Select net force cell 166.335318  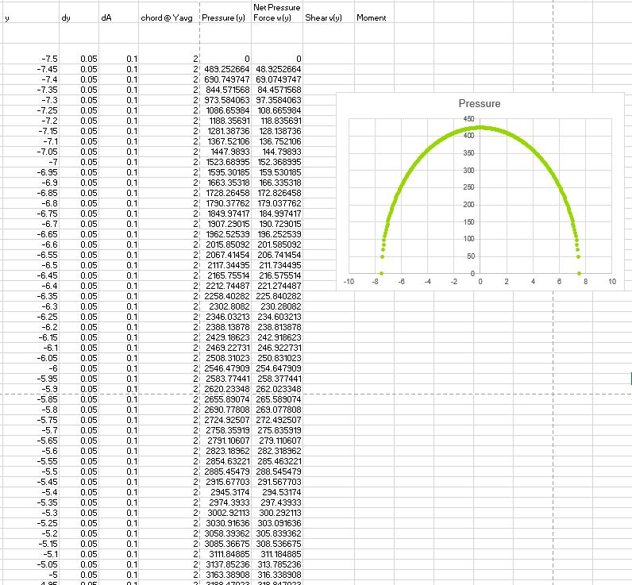277,183
